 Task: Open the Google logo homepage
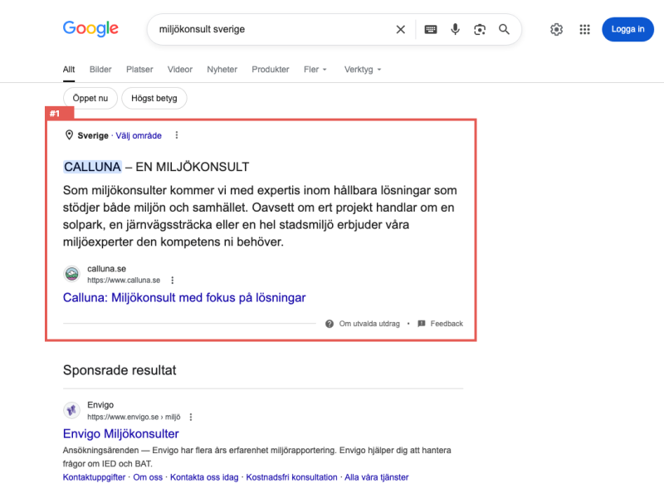(90, 29)
